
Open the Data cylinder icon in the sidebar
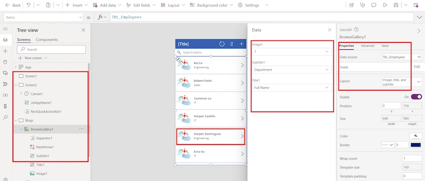5,62
